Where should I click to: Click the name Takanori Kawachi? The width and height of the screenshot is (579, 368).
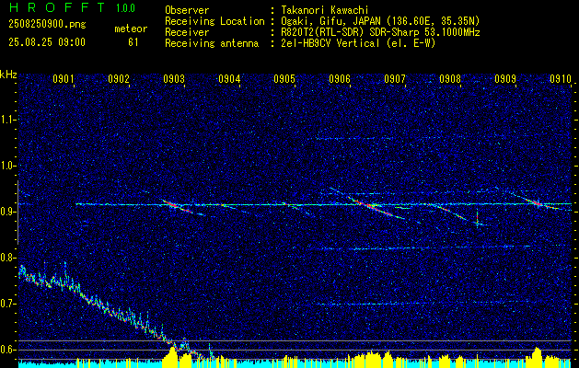point(325,10)
